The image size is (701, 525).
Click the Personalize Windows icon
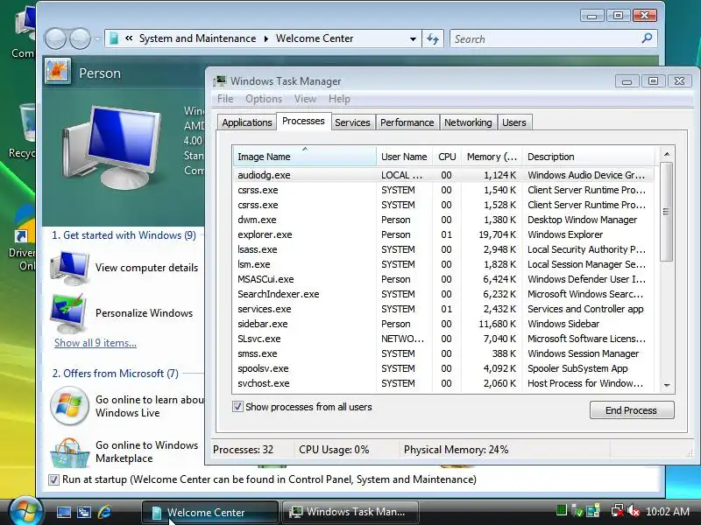tap(69, 313)
